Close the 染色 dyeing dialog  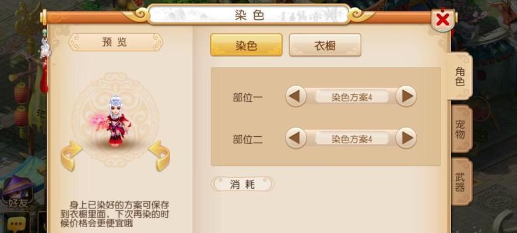click(442, 20)
